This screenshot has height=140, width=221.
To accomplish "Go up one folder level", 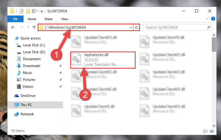I will tap(34, 27).
